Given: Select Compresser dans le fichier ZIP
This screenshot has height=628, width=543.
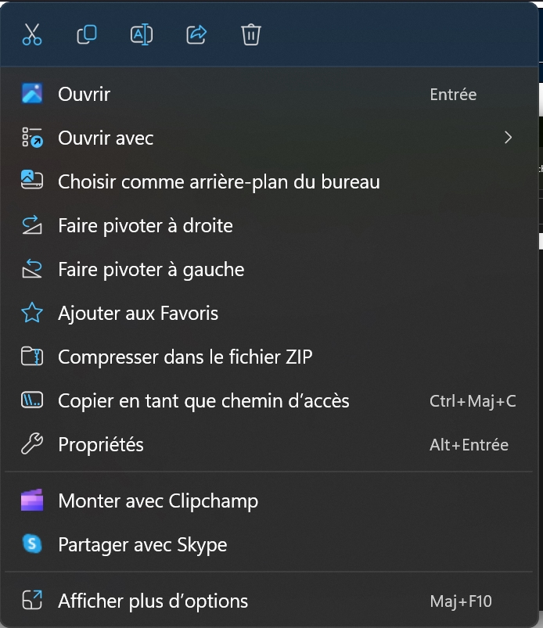Looking at the screenshot, I should pos(185,357).
